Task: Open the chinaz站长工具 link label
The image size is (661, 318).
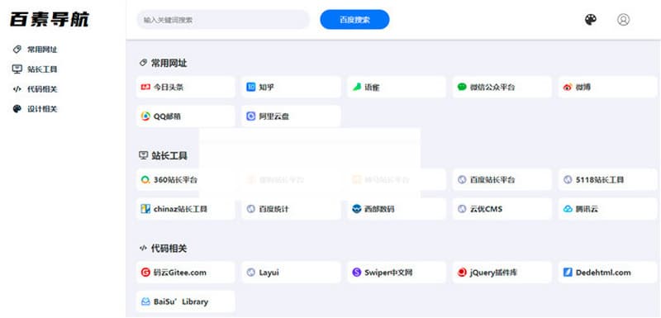Action: [x=180, y=209]
